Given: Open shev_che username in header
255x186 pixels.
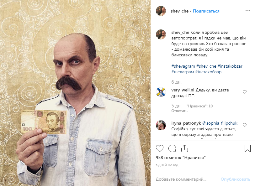Looking at the screenshot, I should pos(179,11).
